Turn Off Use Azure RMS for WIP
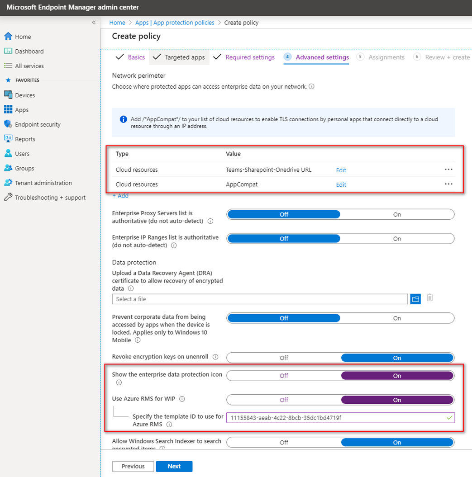Screen dimensions: 472x477 tap(284, 400)
